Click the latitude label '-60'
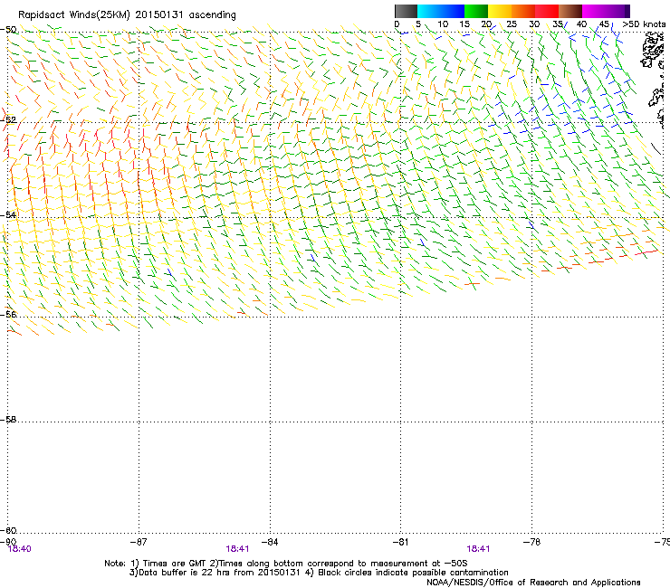The image size is (670, 588). 8,530
